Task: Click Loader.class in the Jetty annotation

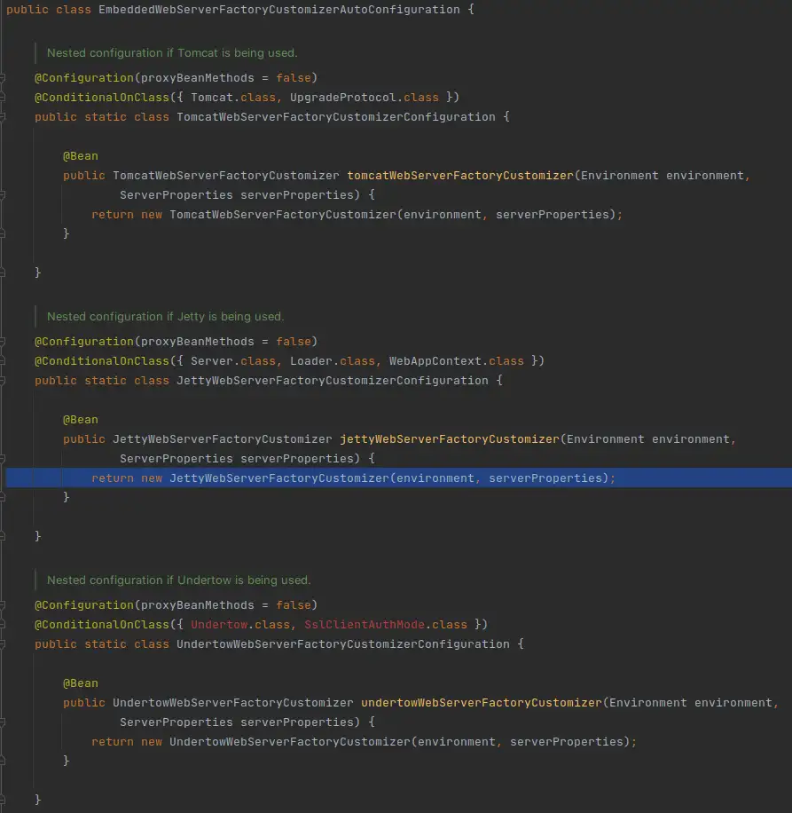Action: click(x=332, y=361)
